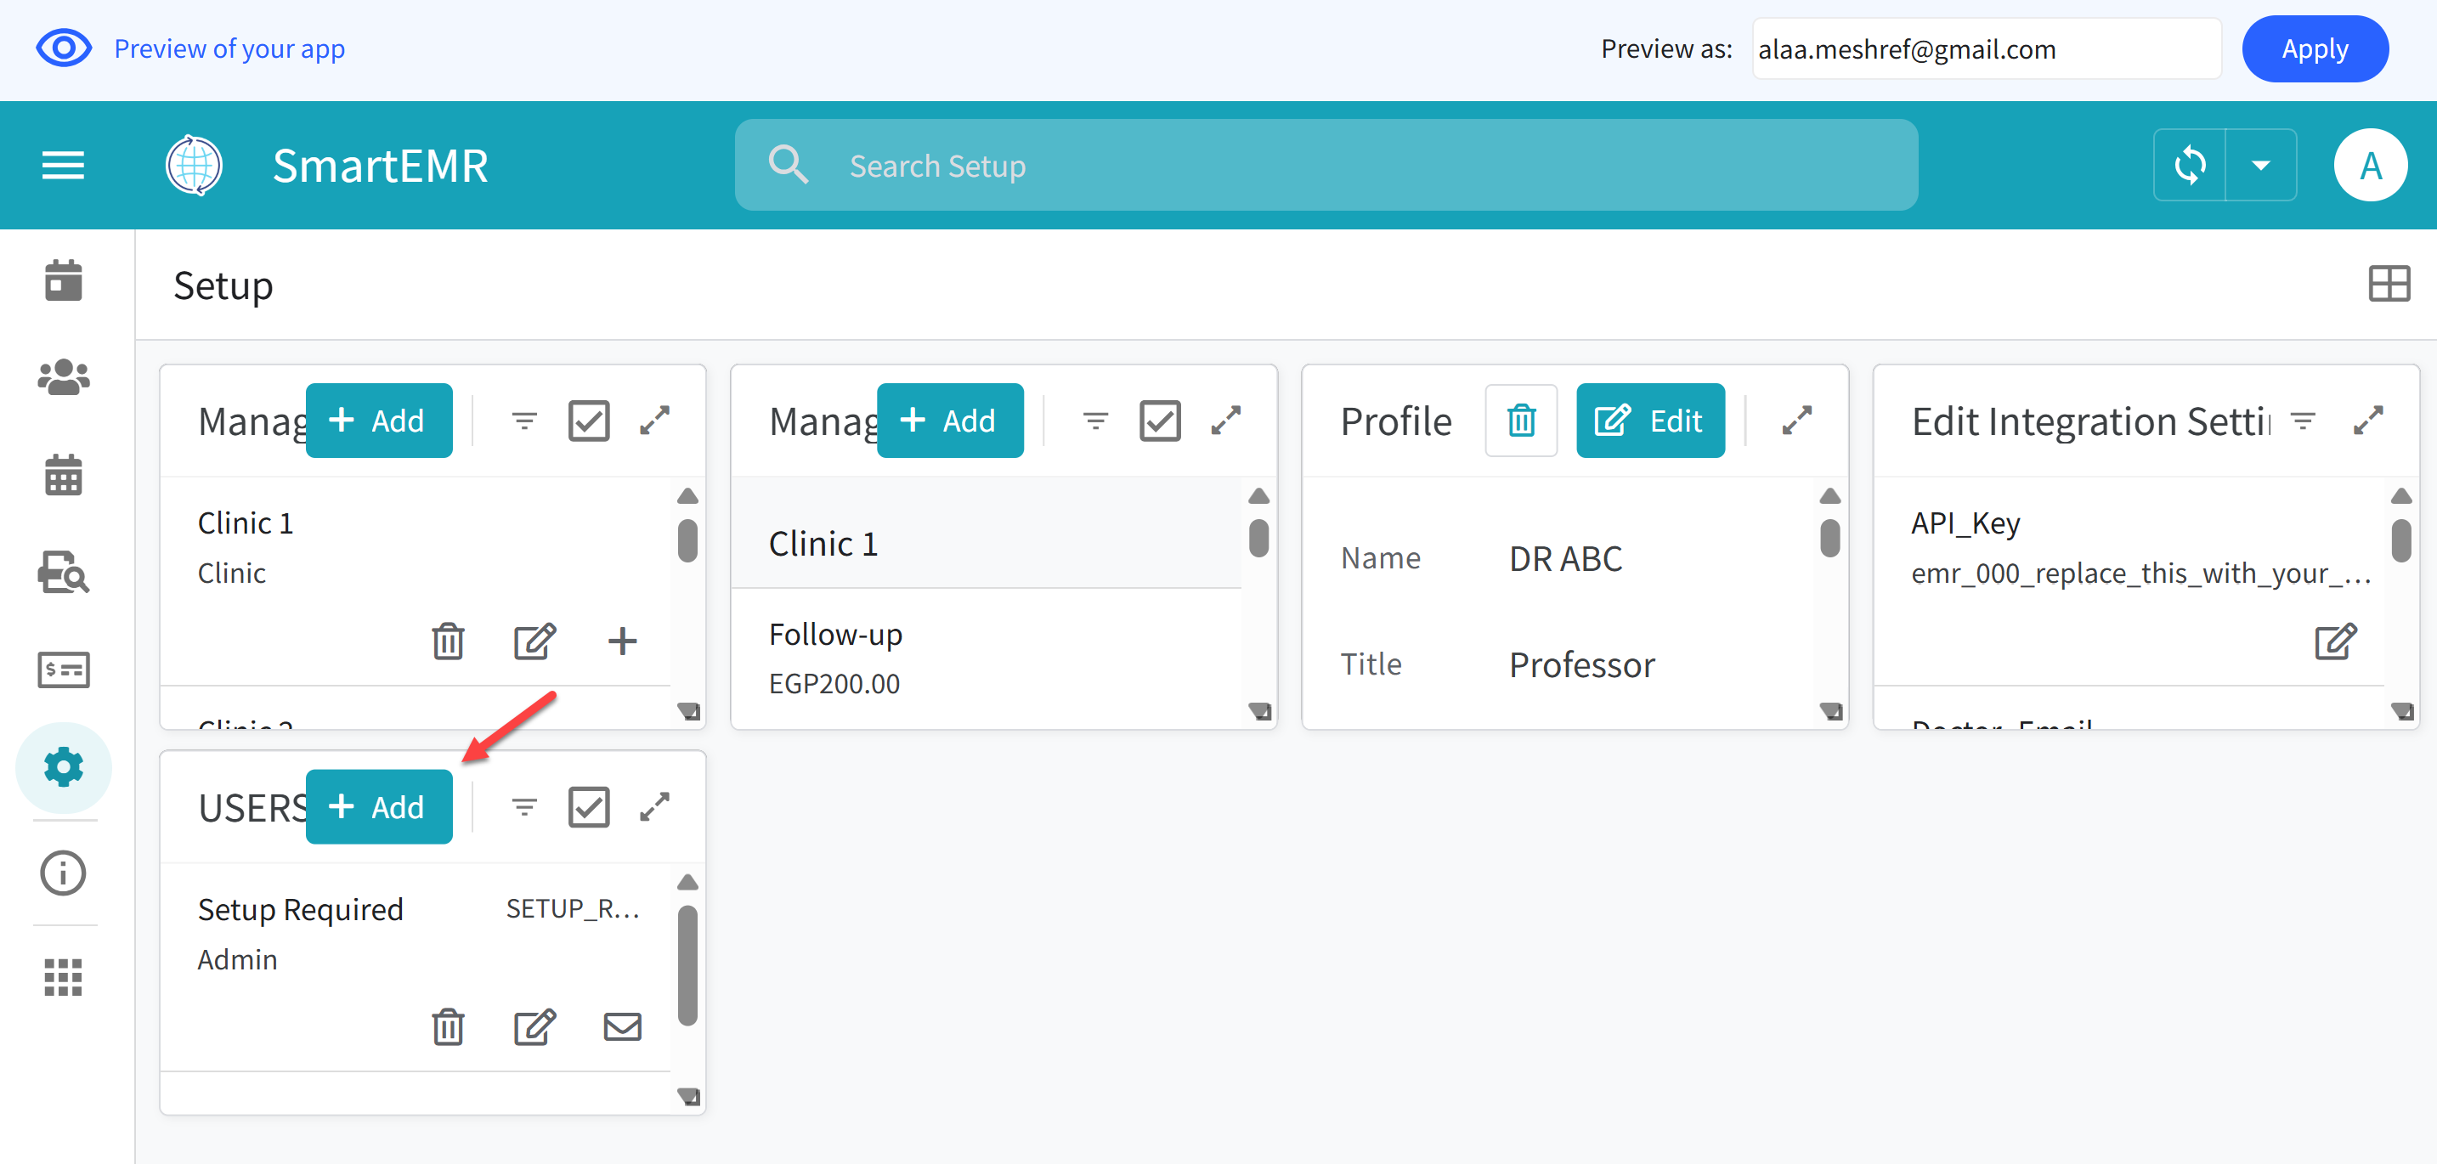Click the info circle sidebar icon
The image size is (2437, 1164).
pos(64,873)
